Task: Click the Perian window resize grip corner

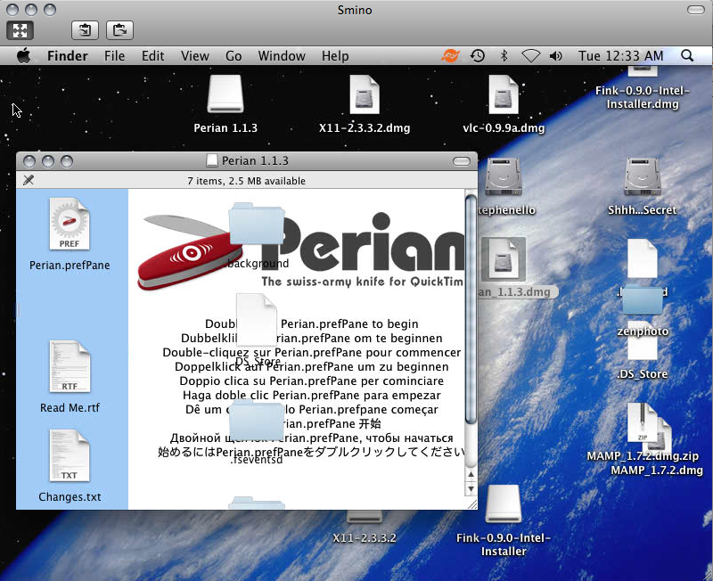Action: 471,503
